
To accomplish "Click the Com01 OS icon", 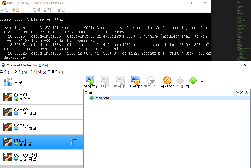I will click(x=8, y=97).
